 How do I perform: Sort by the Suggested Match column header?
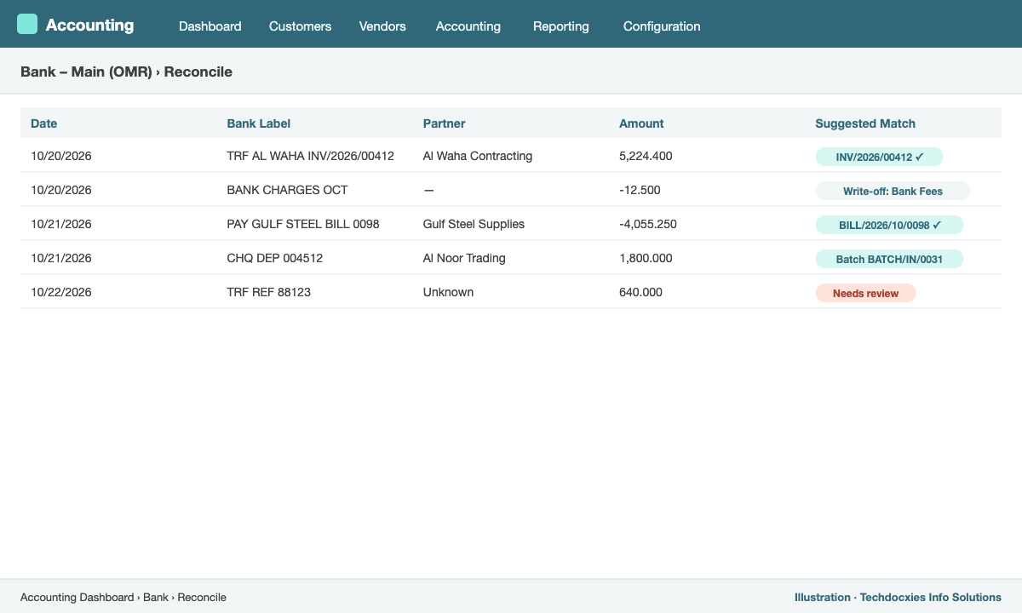pos(865,123)
